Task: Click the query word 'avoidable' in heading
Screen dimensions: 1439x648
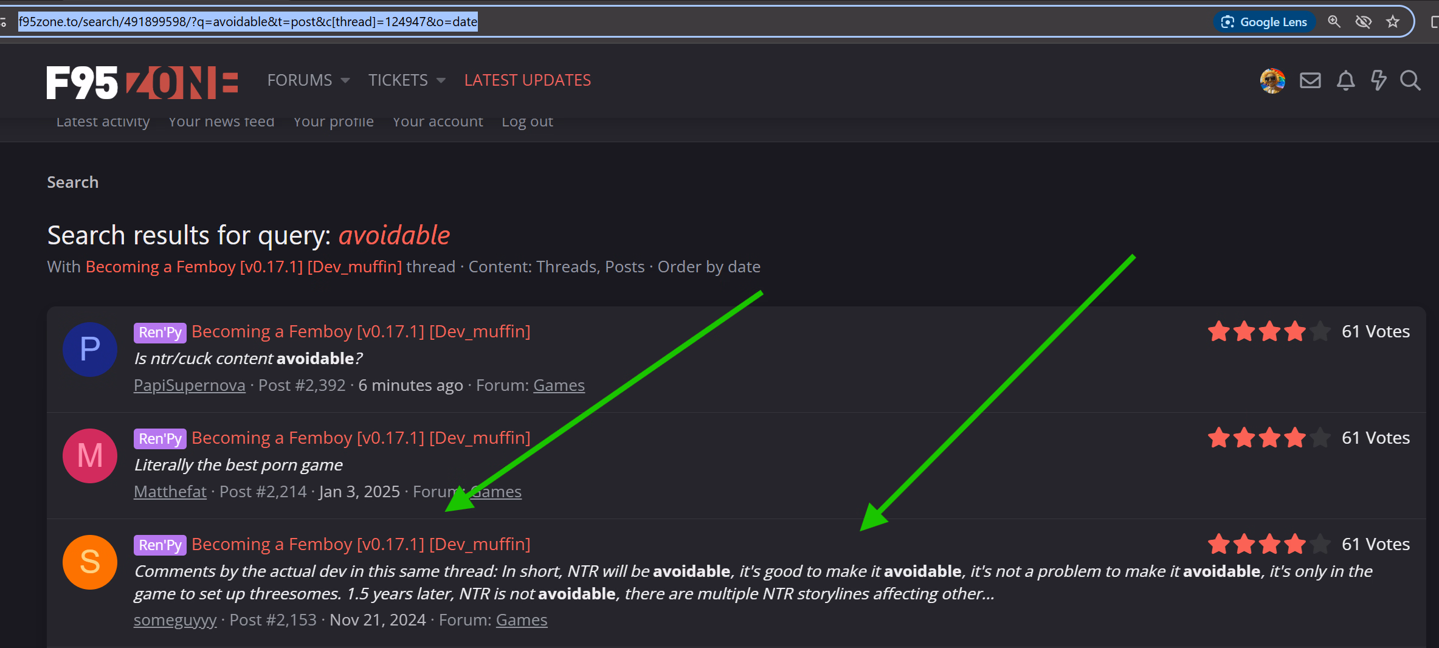Action: 394,235
